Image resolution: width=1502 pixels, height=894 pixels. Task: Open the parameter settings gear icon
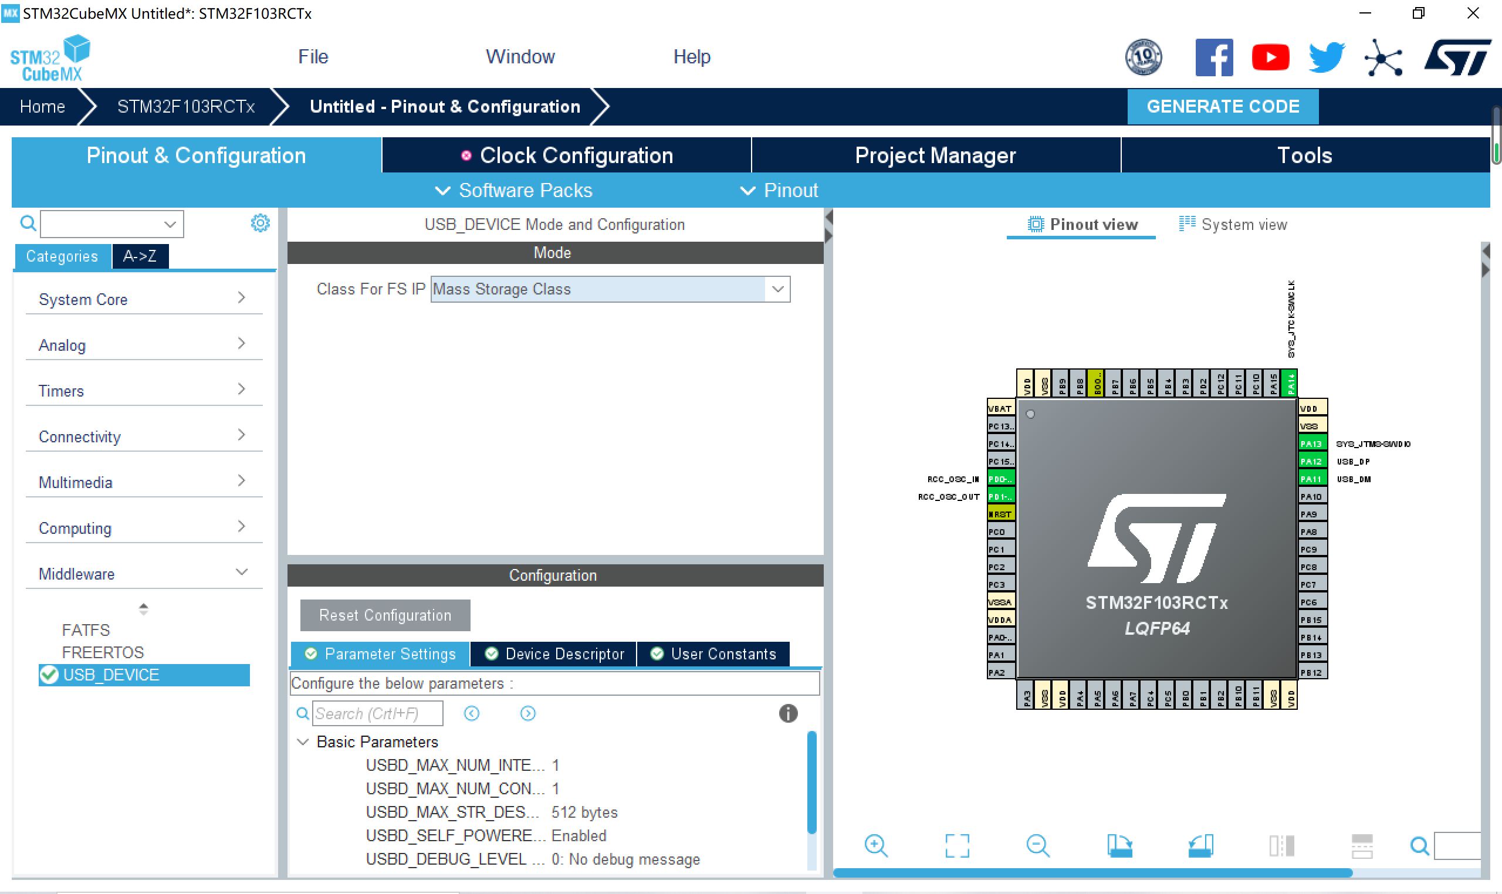(261, 223)
